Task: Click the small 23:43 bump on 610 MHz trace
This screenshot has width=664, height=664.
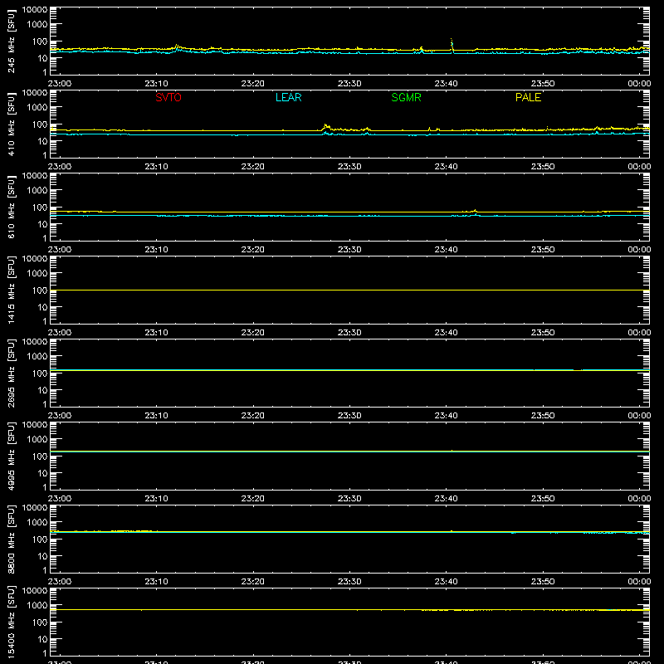Action: (x=475, y=211)
